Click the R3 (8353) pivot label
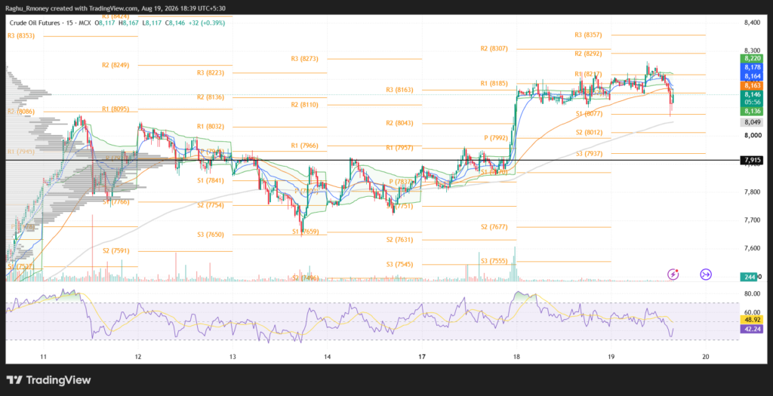This screenshot has width=773, height=396. (21, 36)
